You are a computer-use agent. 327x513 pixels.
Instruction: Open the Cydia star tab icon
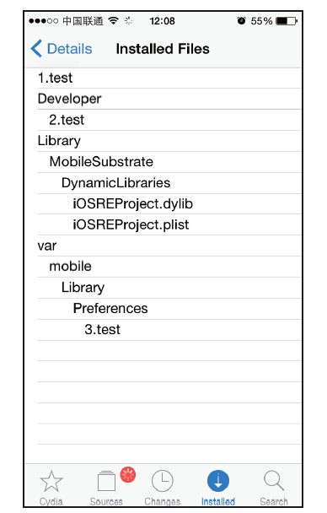pyautogui.click(x=51, y=481)
